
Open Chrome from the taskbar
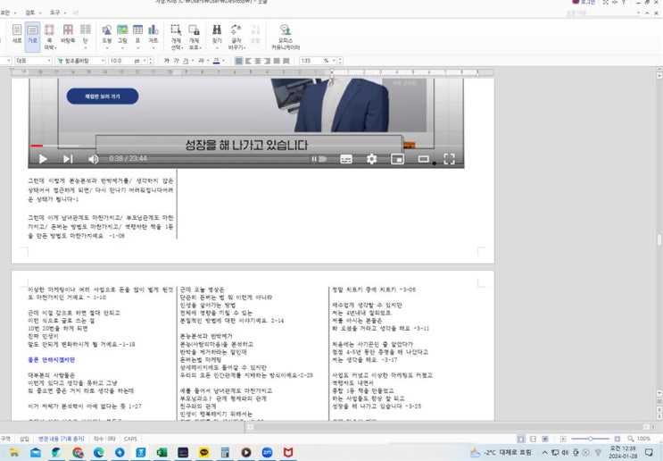(78, 453)
